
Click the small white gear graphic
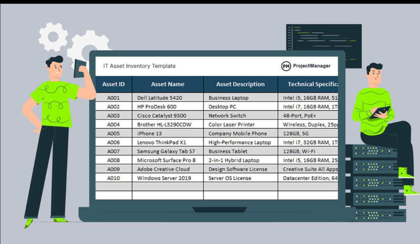coord(53,37)
